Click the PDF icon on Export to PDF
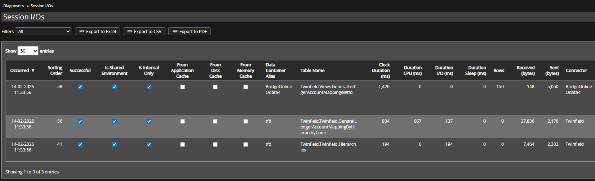Image resolution: width=595 pixels, height=181 pixels. [175, 32]
